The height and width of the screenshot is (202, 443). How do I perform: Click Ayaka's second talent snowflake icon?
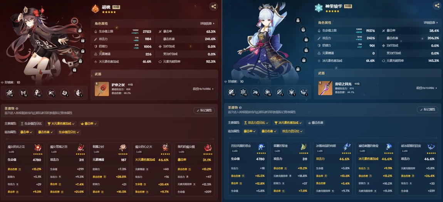(243, 92)
